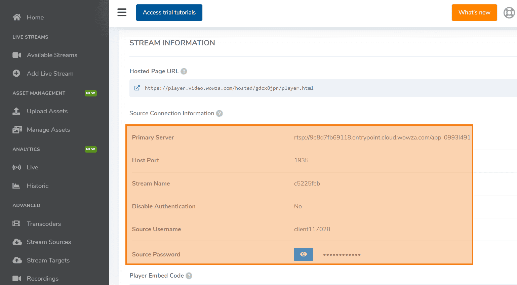
Task: Click the Stream Targets cloud upload icon
Action: click(17, 260)
